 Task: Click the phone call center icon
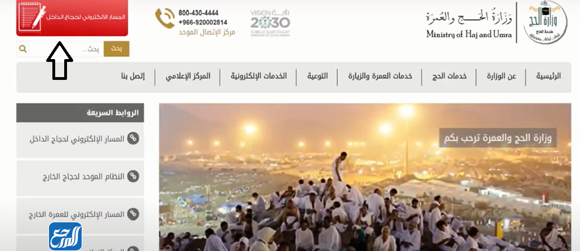[165, 19]
